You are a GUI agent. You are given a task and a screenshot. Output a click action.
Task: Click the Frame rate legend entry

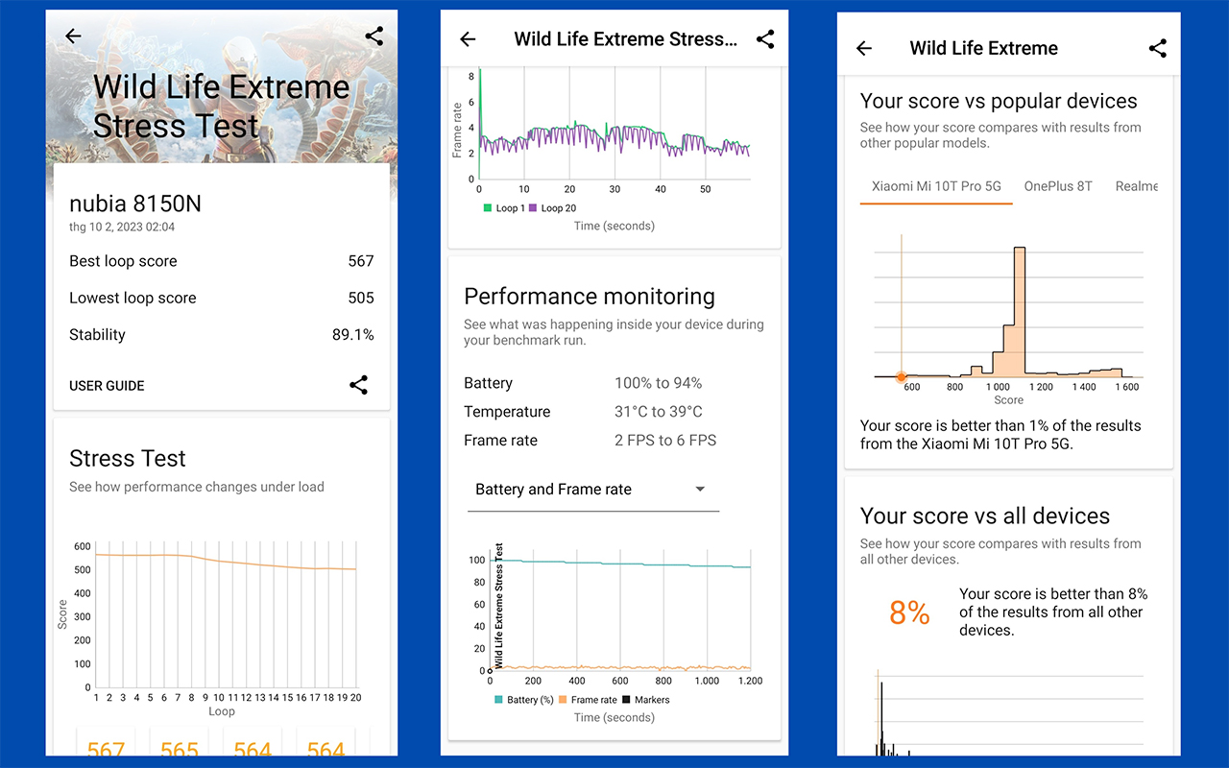(x=587, y=700)
